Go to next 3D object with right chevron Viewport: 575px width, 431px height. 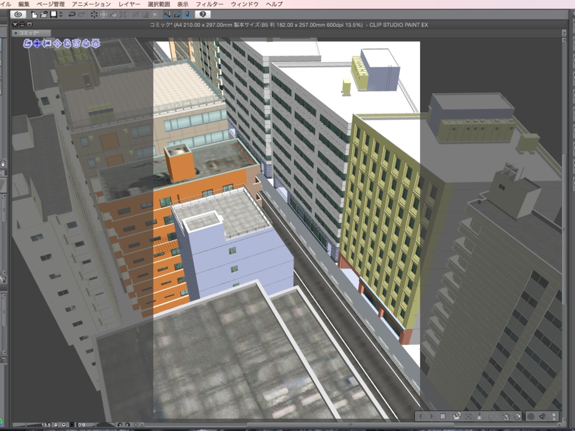431,416
